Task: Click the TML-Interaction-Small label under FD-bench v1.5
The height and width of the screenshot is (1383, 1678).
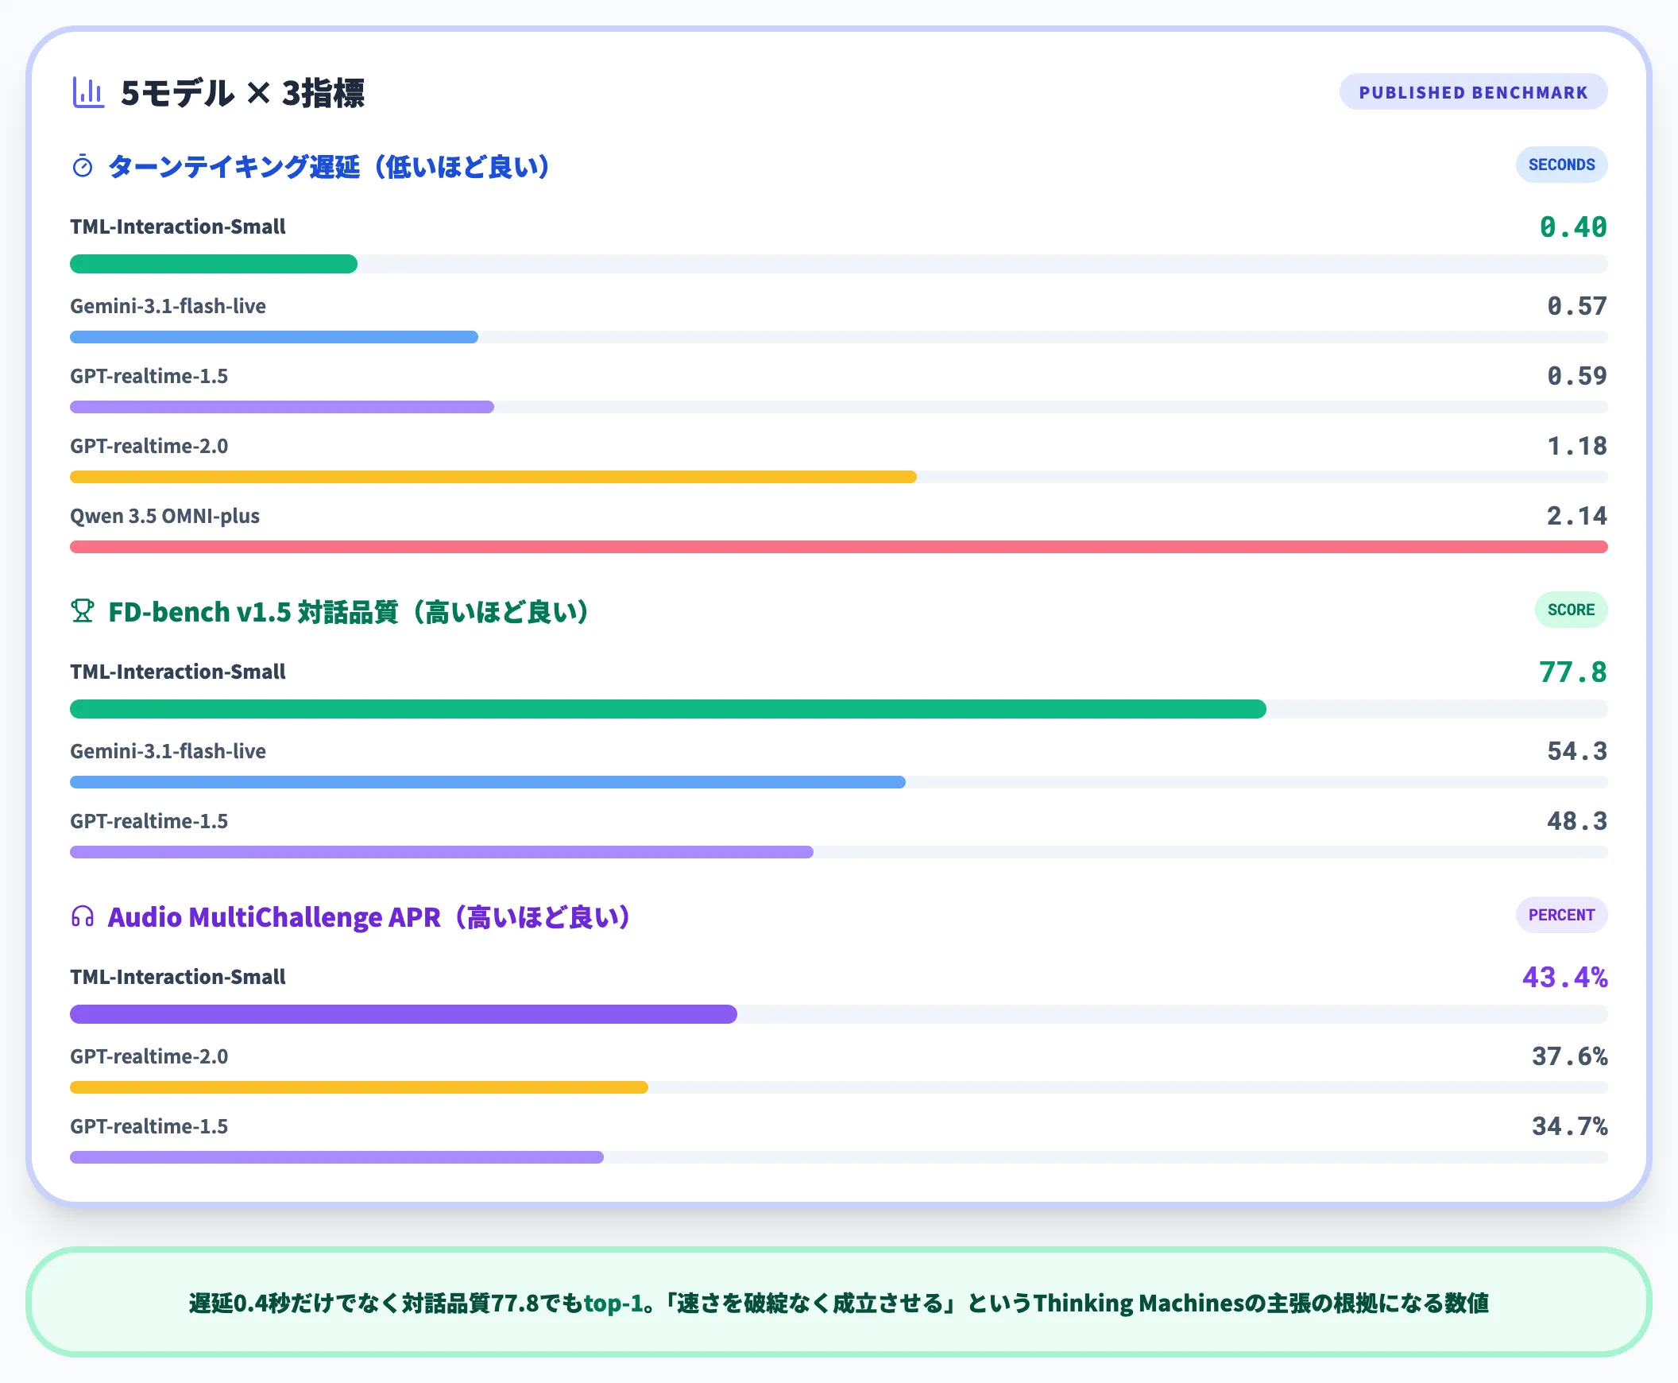Action: point(178,672)
